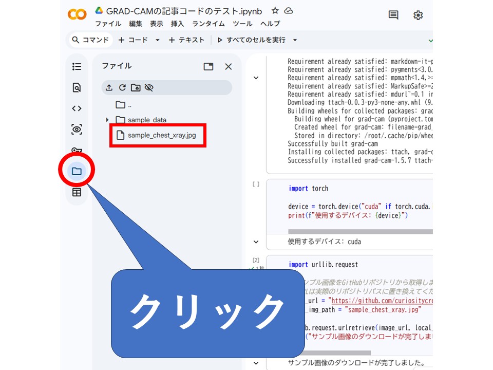Refresh the file list
The height and width of the screenshot is (370, 493).
coord(122,87)
